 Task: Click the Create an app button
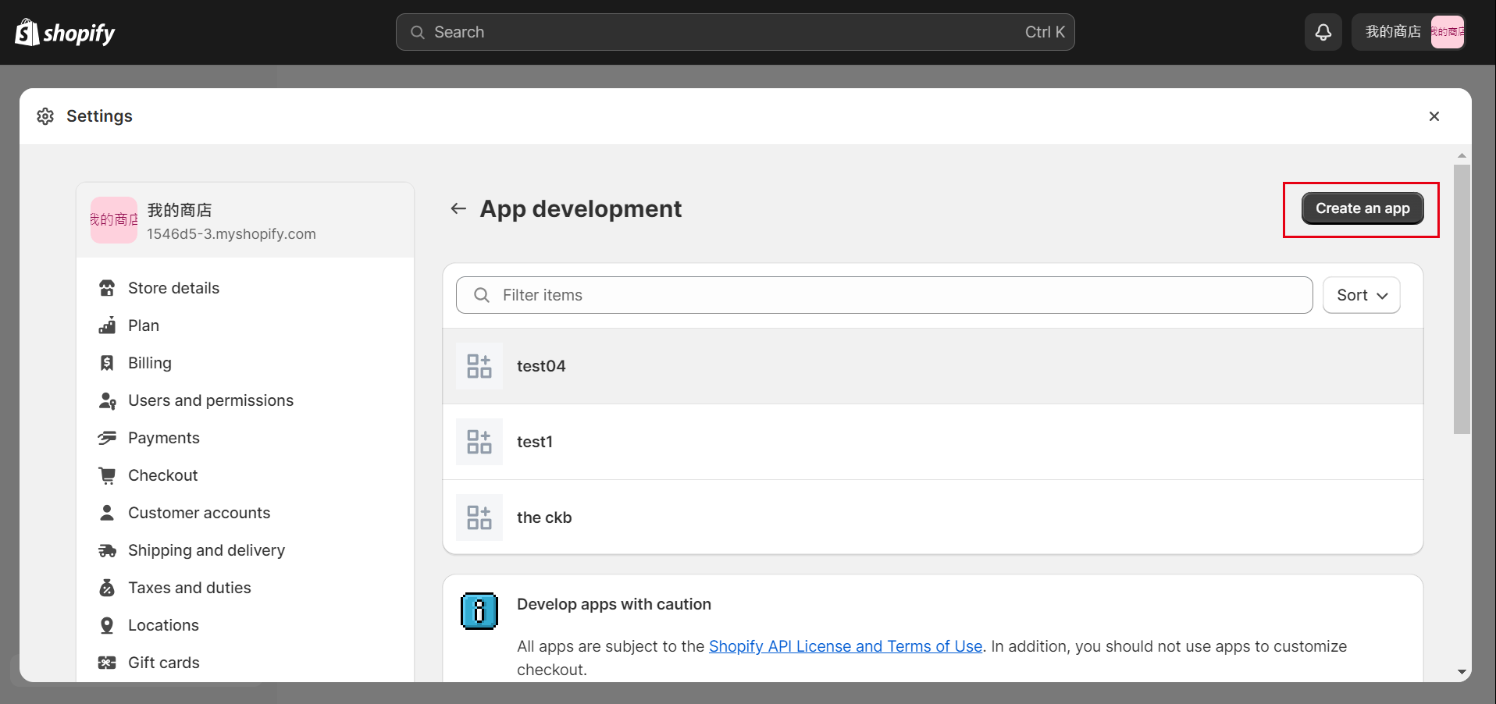[1362, 208]
